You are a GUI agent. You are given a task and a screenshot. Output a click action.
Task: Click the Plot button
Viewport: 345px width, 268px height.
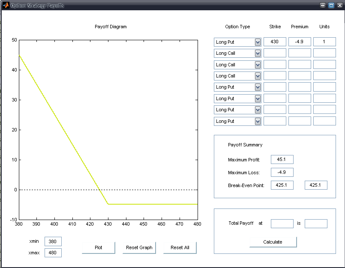98,247
